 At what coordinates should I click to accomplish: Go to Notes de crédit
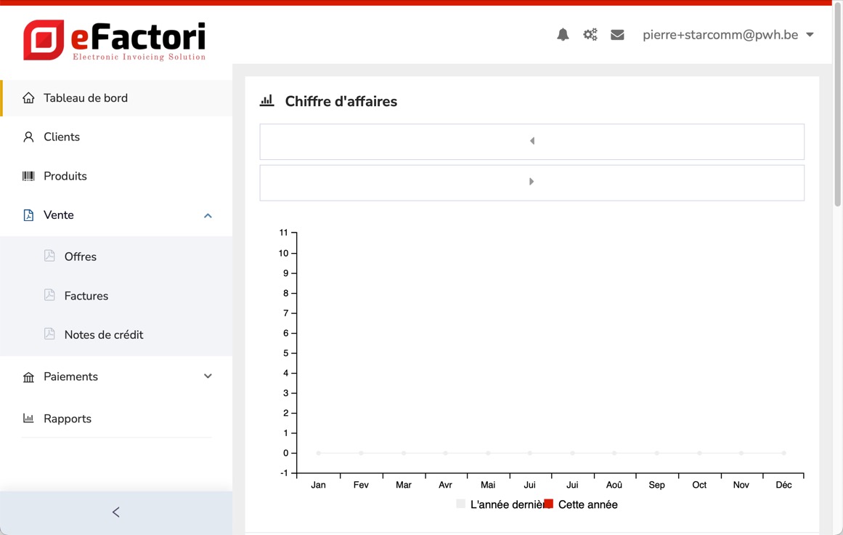pos(103,335)
